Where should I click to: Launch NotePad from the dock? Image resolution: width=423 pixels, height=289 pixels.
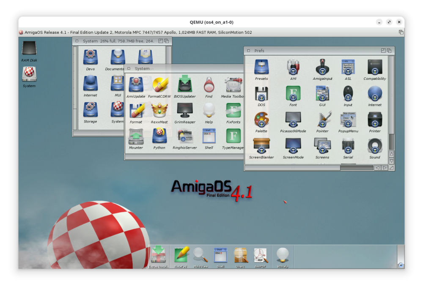coord(181,255)
